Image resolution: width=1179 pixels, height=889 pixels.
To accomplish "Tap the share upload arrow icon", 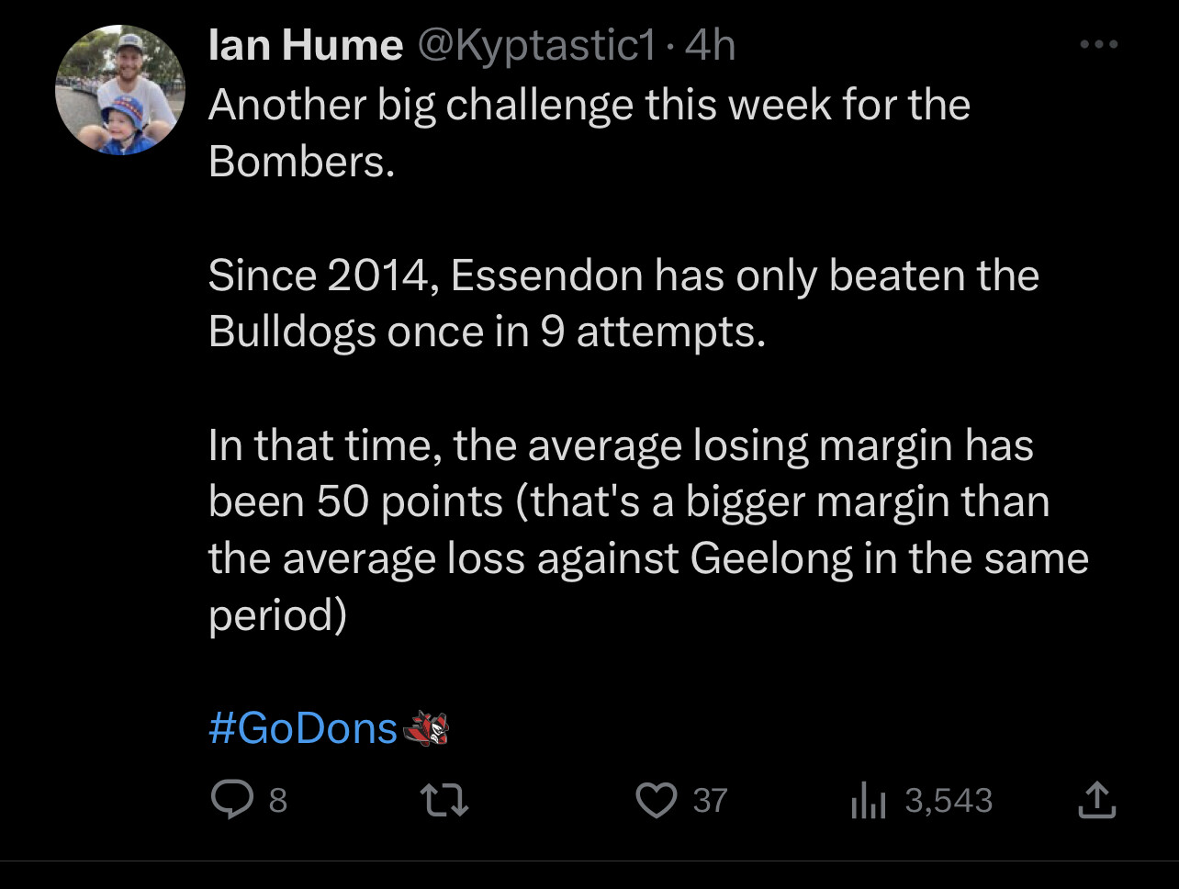I will 1095,800.
